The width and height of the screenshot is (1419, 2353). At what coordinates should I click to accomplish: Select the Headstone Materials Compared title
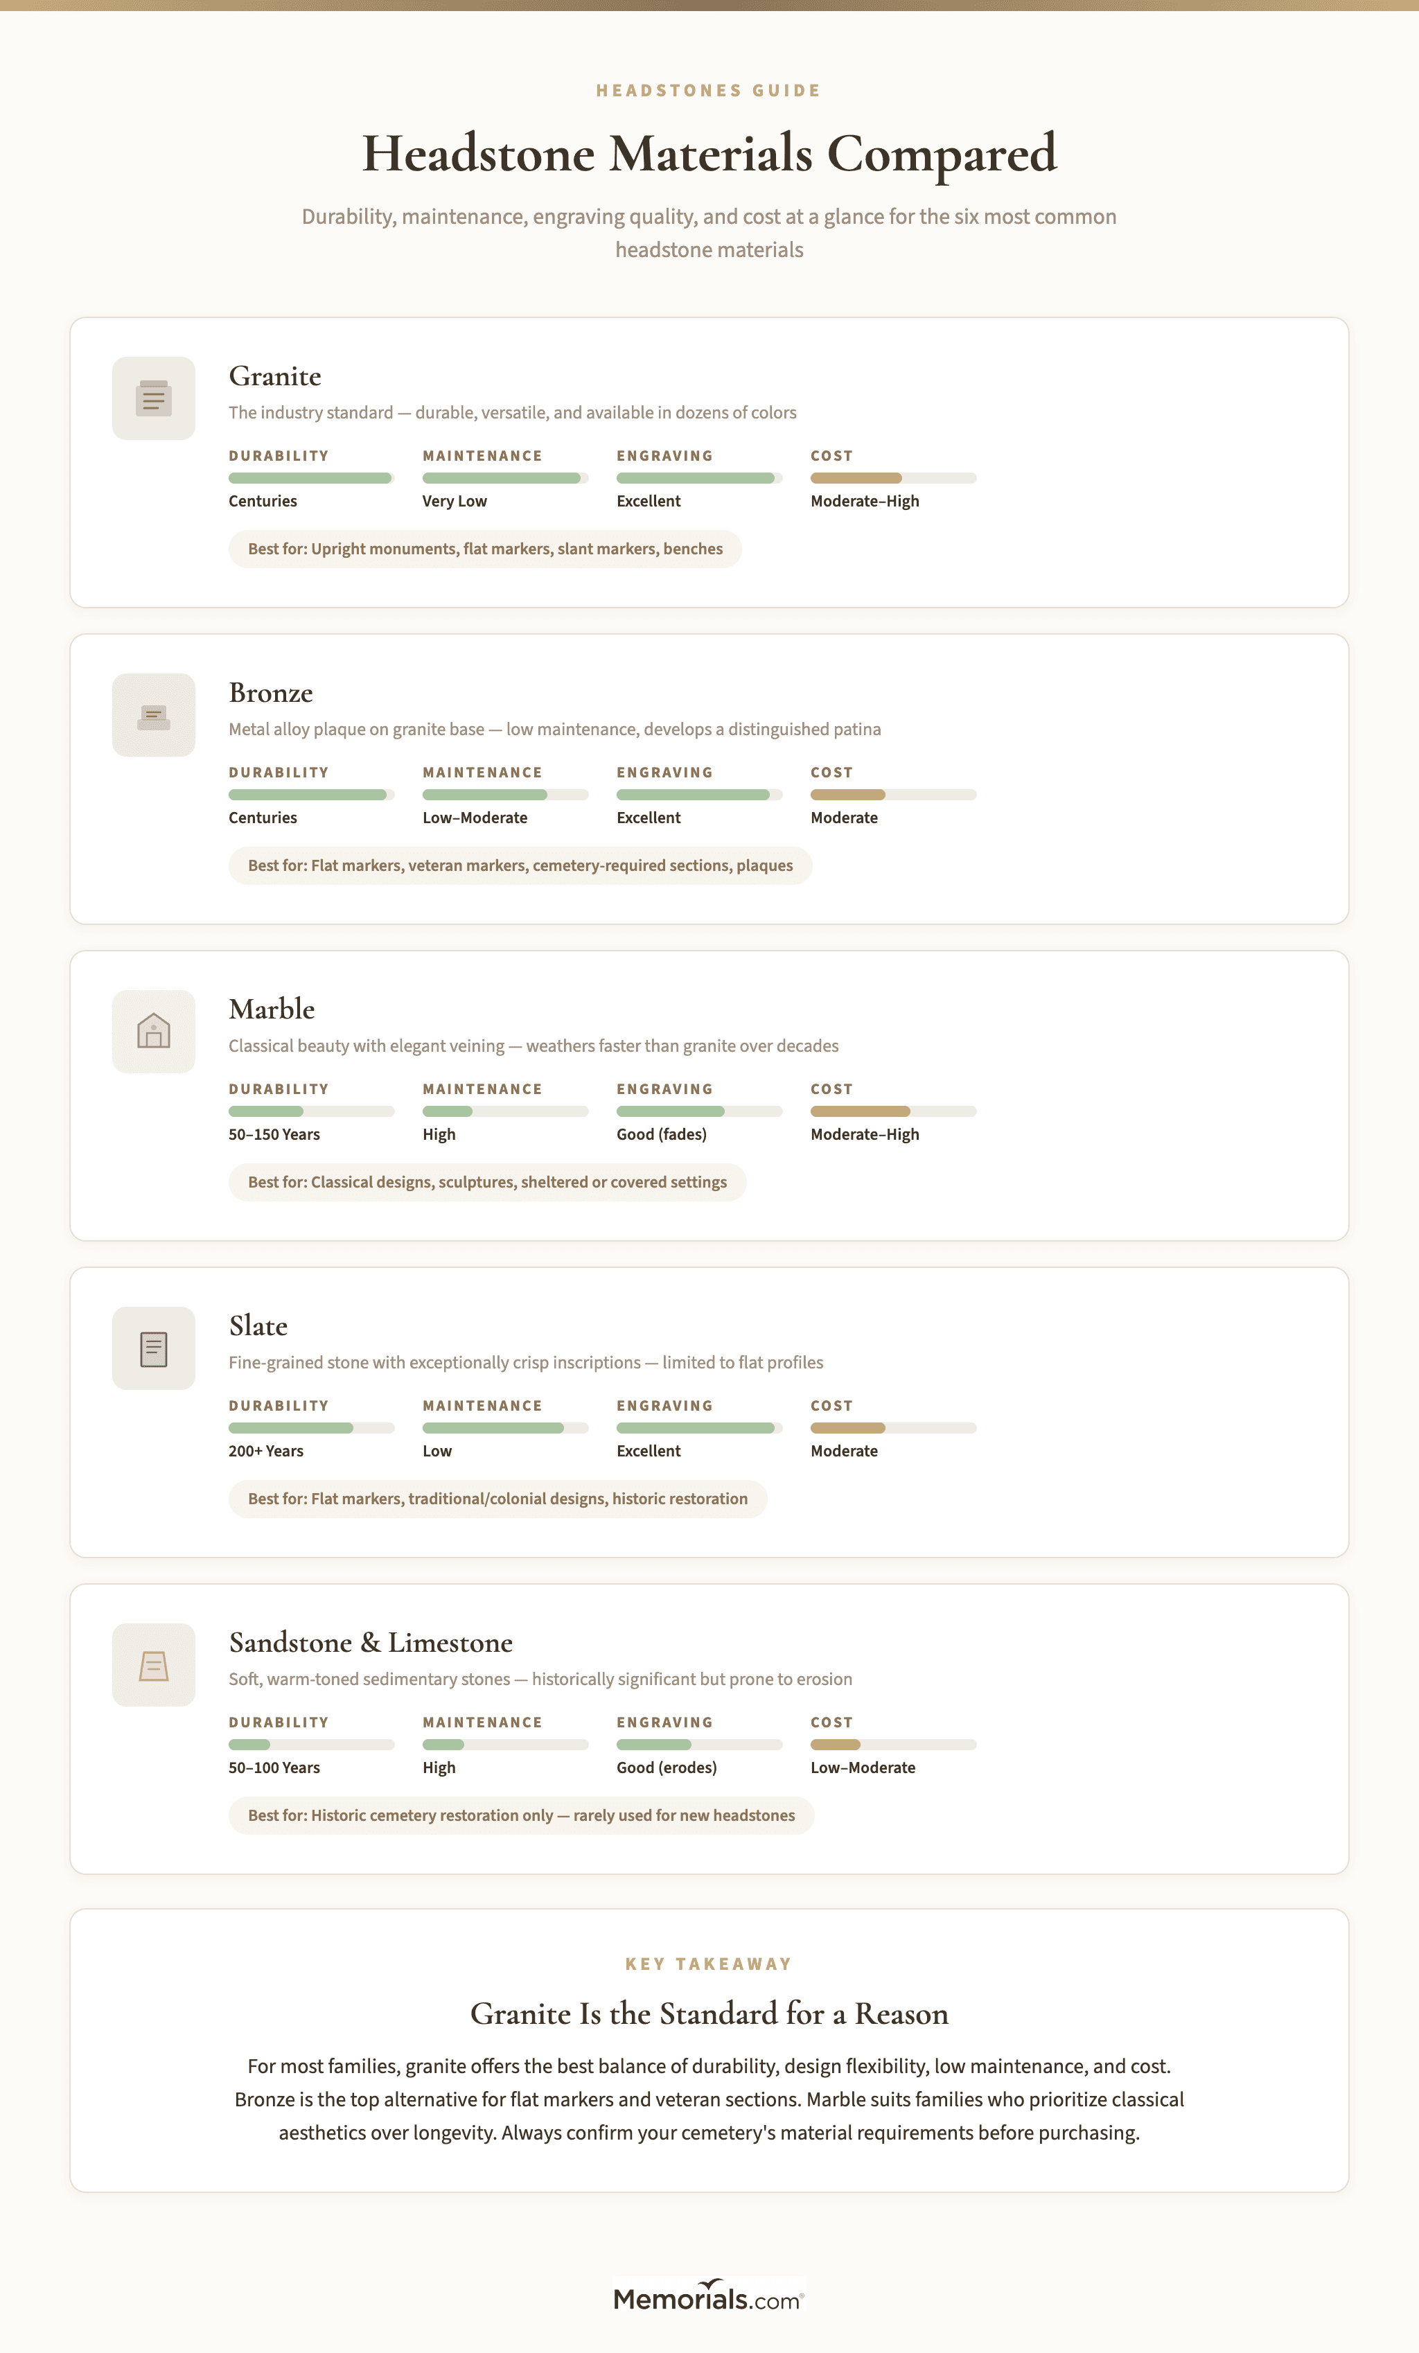[x=709, y=152]
